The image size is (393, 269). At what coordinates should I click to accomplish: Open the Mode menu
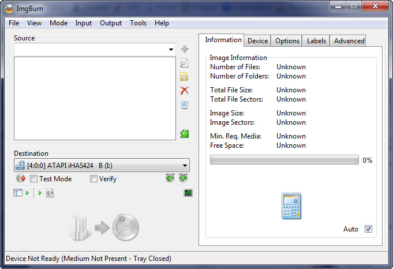[59, 23]
